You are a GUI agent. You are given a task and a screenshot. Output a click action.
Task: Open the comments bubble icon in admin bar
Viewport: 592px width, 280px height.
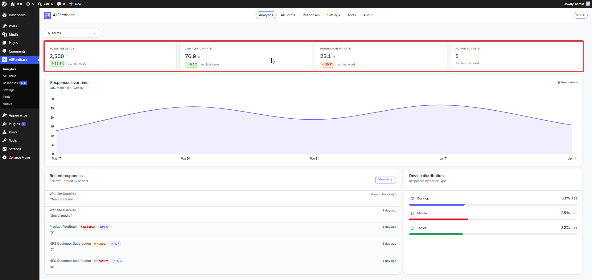point(59,4)
